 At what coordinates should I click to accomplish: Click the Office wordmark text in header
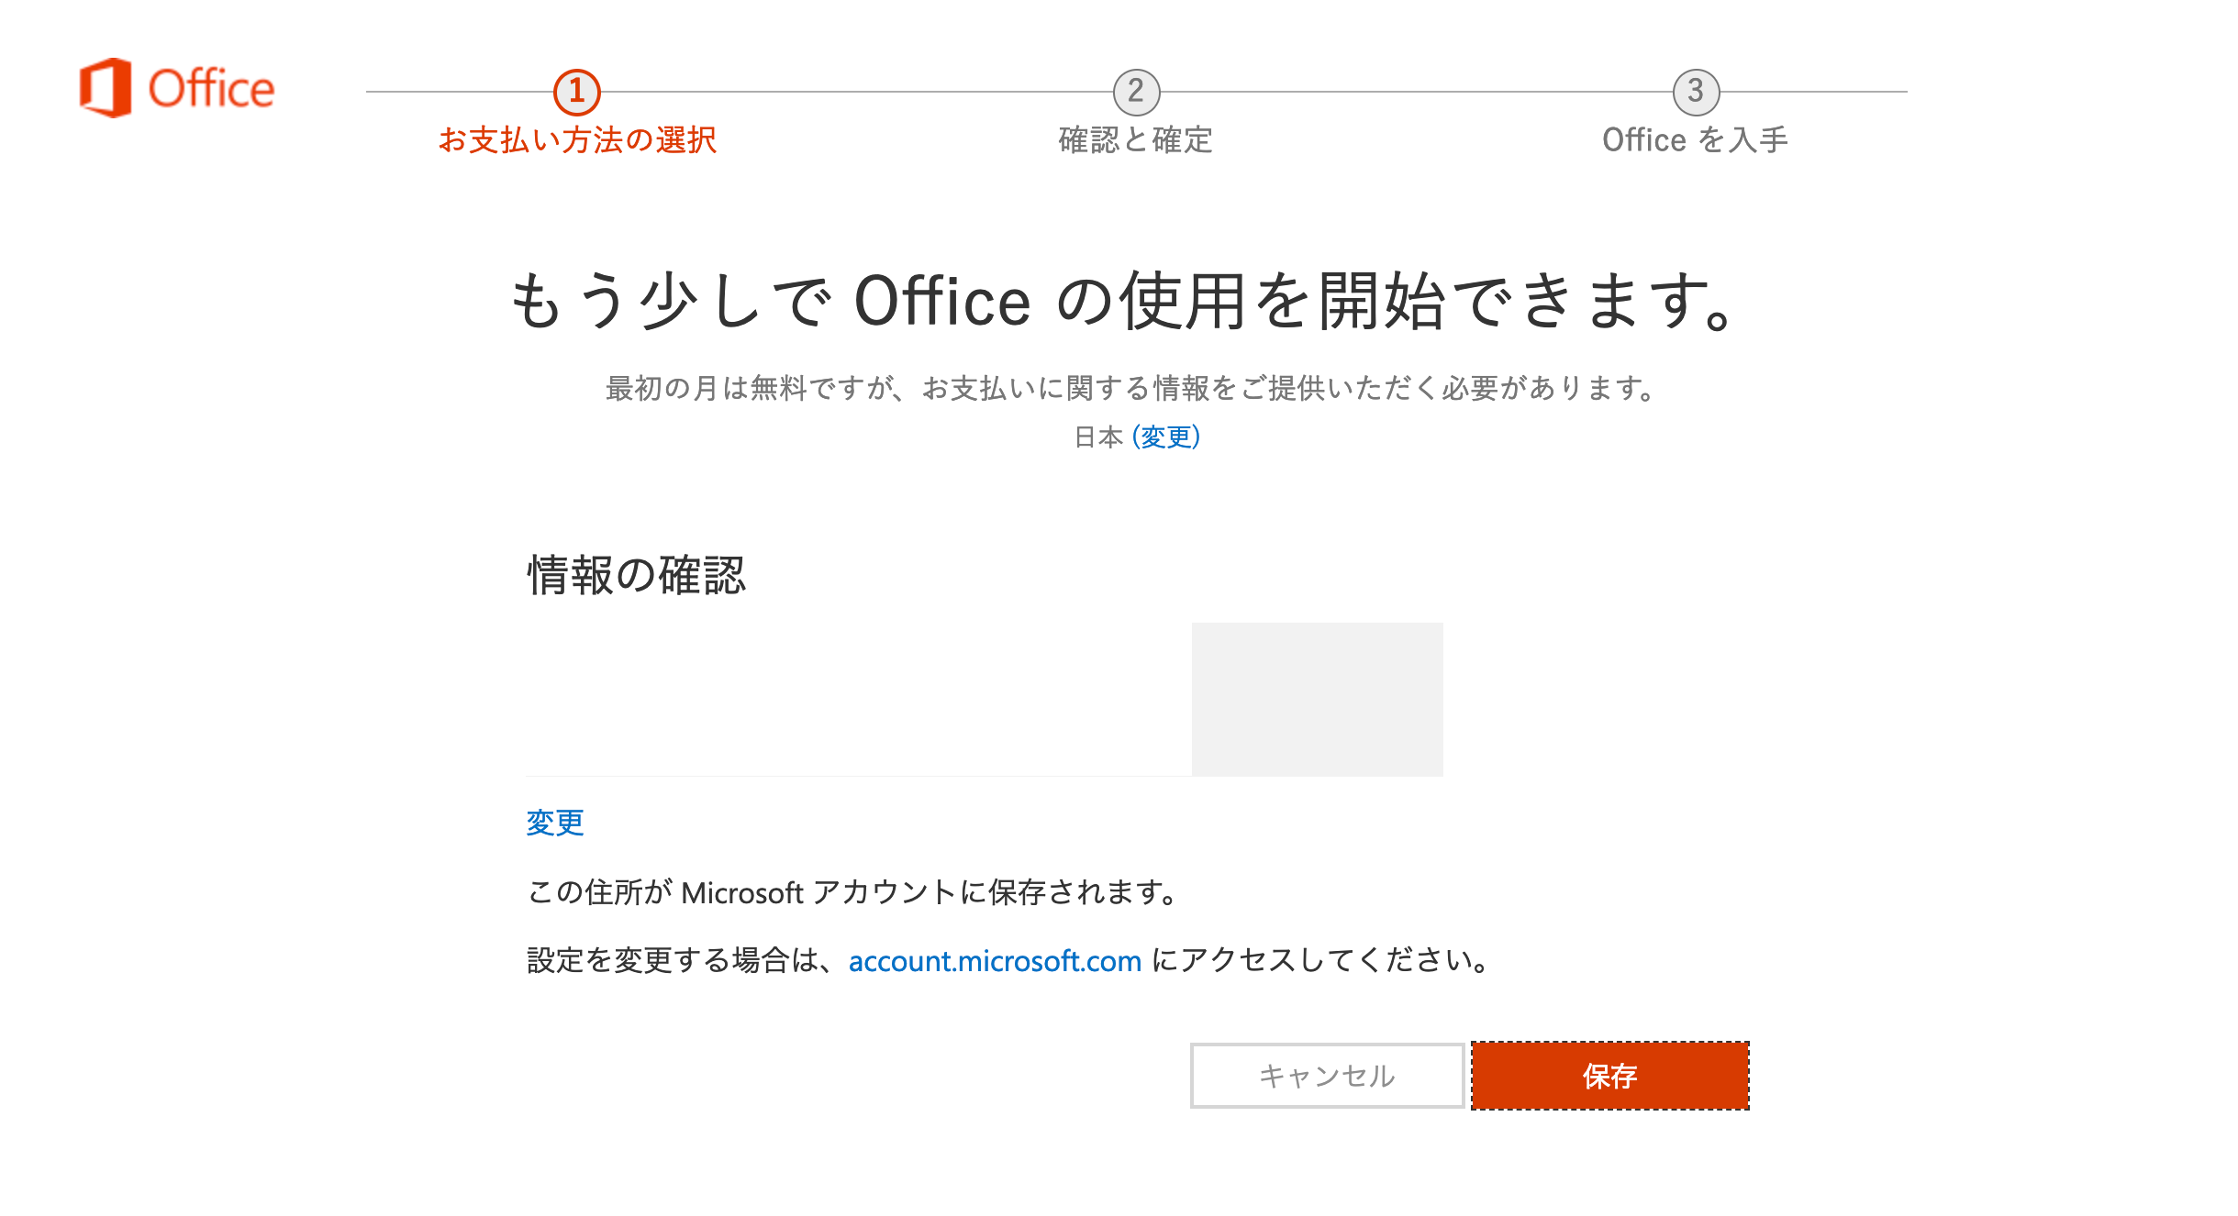(211, 89)
